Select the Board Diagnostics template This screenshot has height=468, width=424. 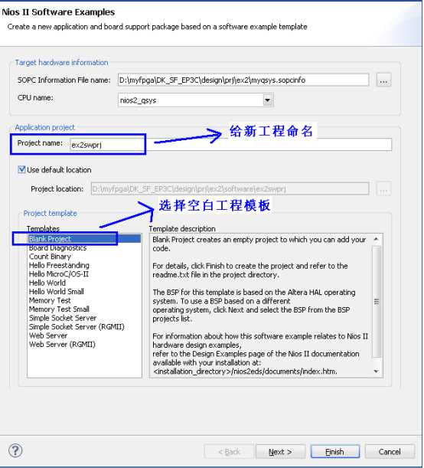click(58, 247)
